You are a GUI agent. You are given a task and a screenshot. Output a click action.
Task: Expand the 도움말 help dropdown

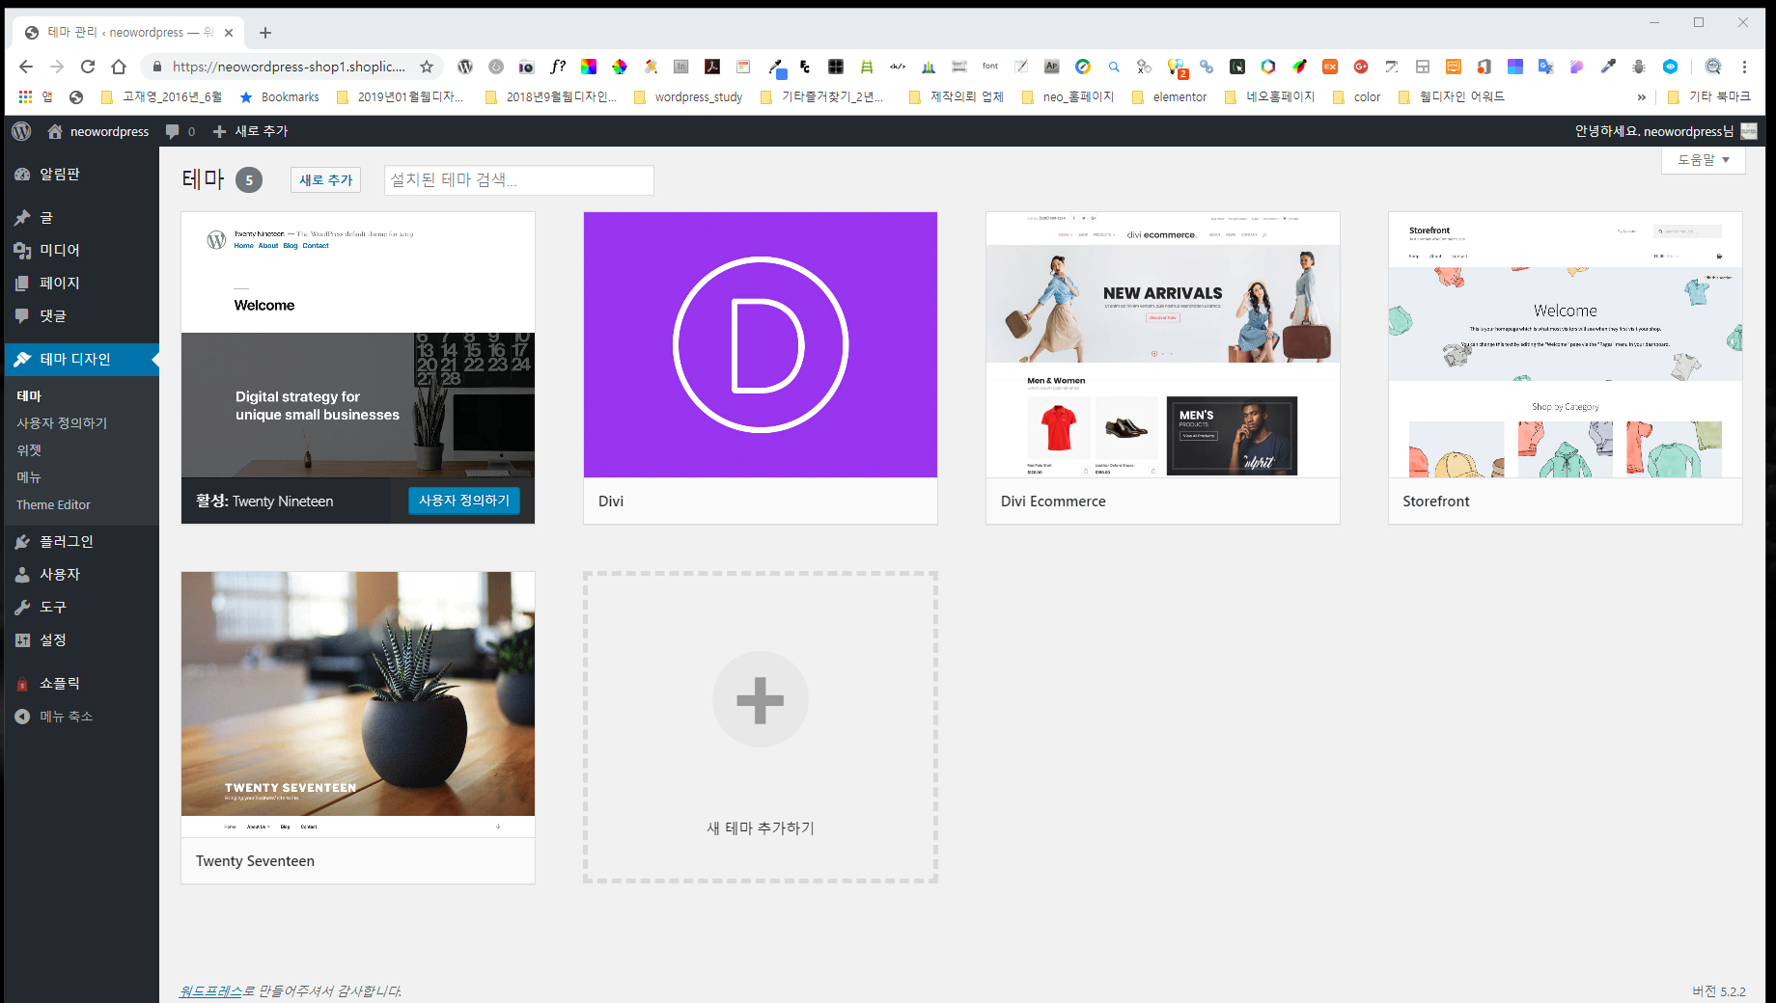tap(1703, 160)
